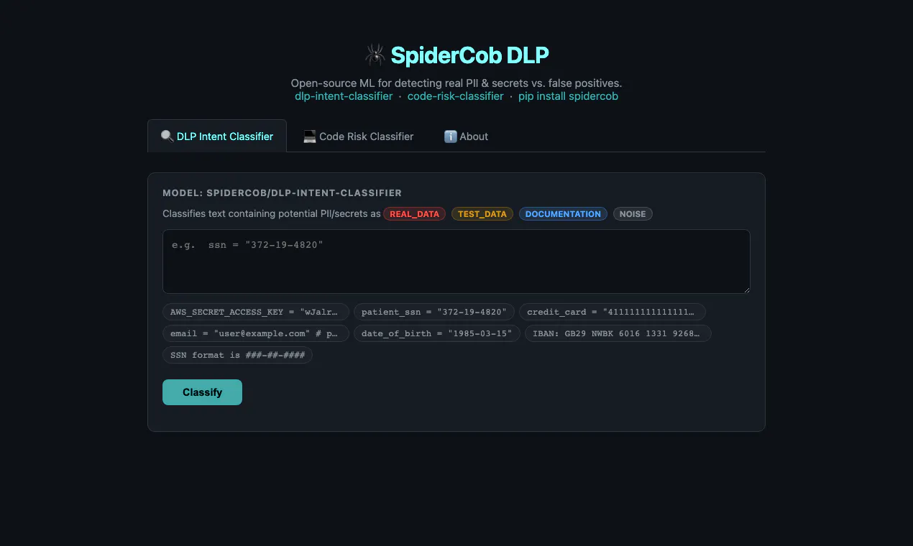913x546 pixels.
Task: Open the code-risk-classifier link
Action: (455, 96)
